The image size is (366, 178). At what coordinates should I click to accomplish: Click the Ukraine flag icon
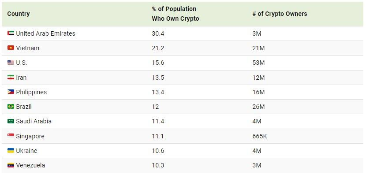point(11,151)
